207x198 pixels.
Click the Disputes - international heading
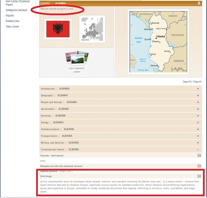[52, 156]
